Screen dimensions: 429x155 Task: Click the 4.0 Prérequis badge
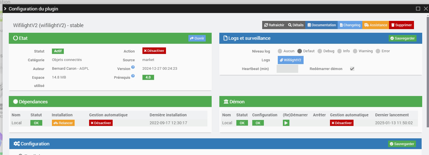148,77
